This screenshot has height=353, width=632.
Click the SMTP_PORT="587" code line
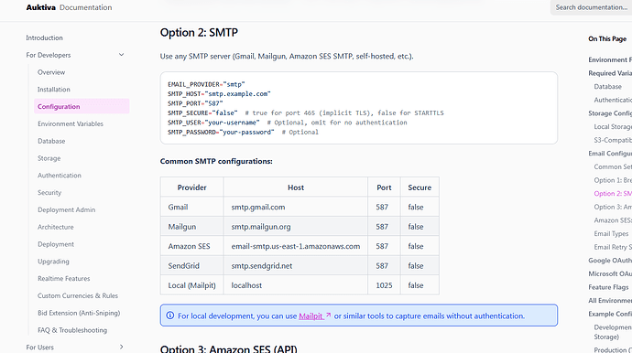point(195,103)
